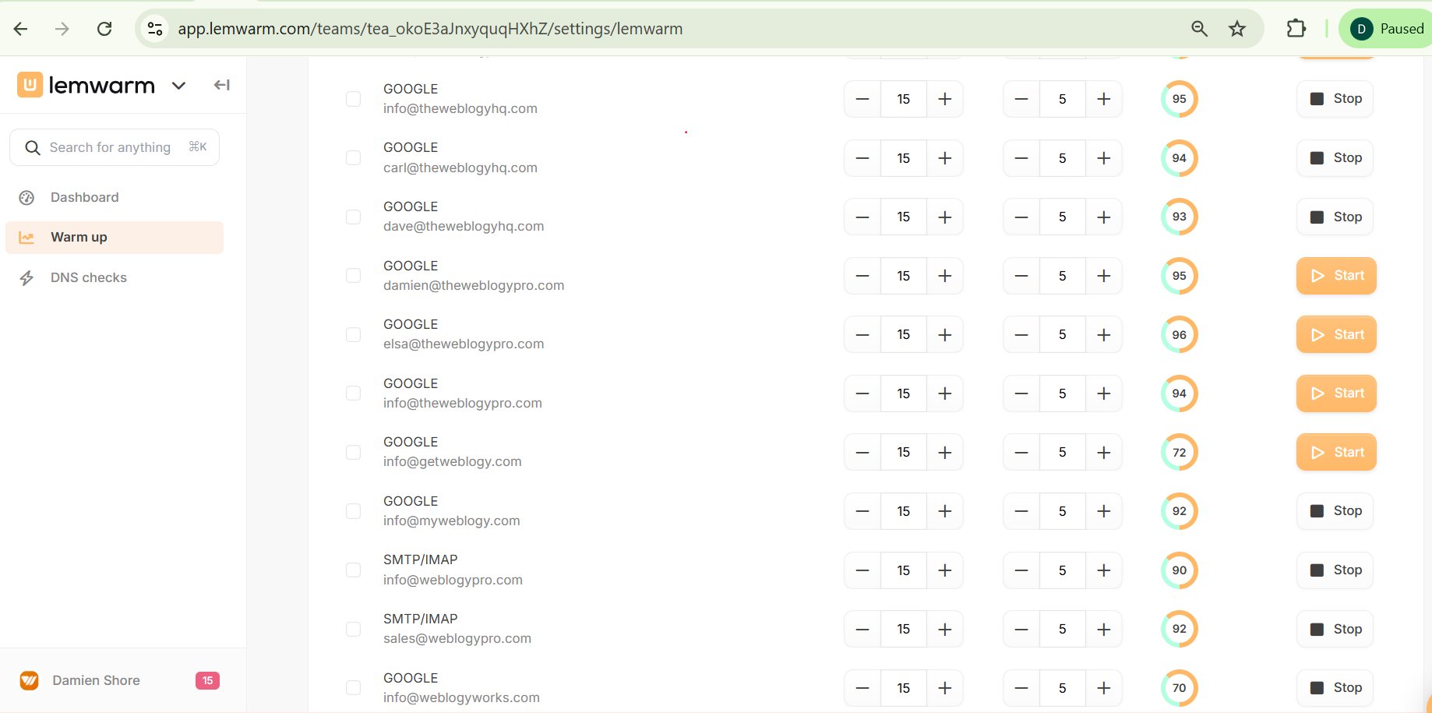Increase the 15 value for info@getweblogy.com
The height and width of the screenshot is (713, 1432).
[x=945, y=452]
